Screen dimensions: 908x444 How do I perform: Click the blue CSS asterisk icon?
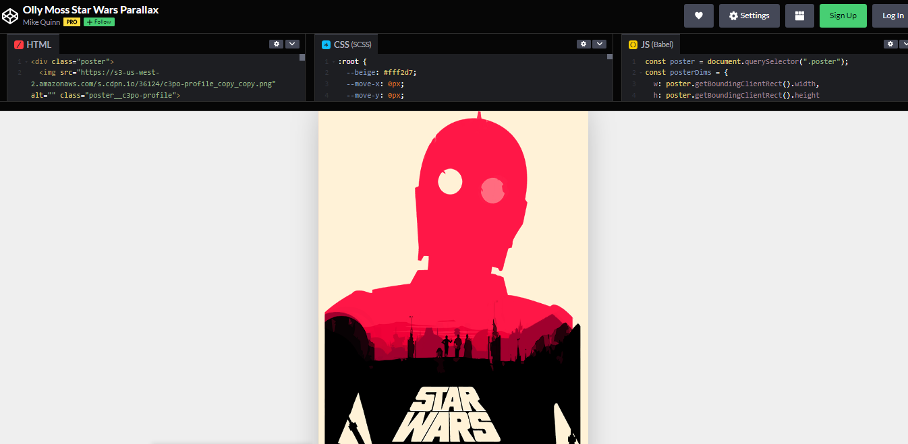click(327, 44)
